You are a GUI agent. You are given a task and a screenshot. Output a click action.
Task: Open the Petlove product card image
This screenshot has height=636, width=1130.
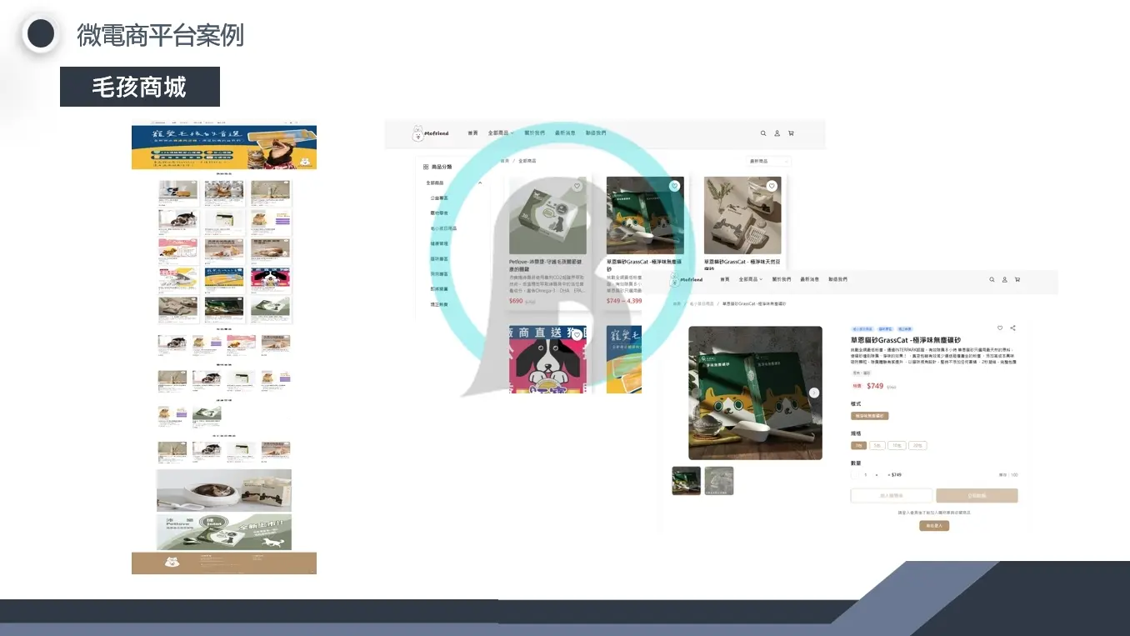tap(547, 216)
